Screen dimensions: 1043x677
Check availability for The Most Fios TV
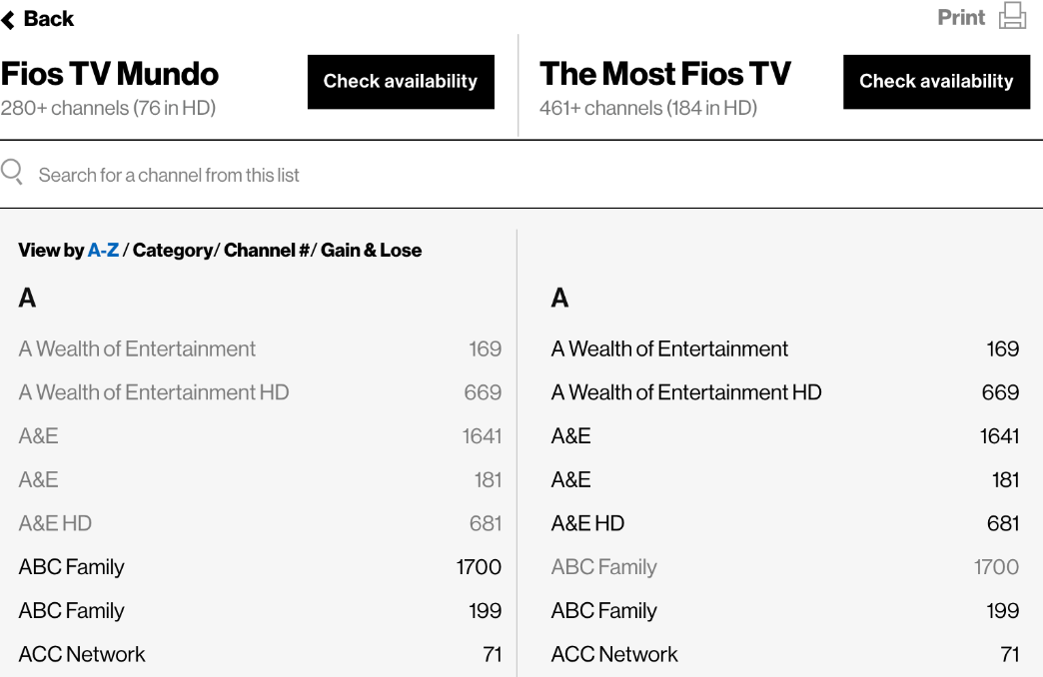(936, 82)
